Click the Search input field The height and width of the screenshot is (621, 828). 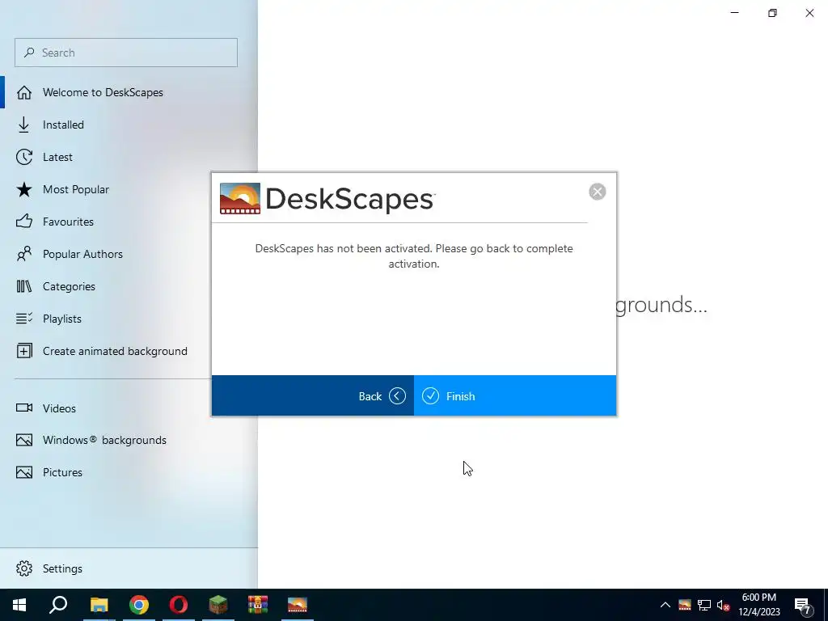pyautogui.click(x=126, y=53)
